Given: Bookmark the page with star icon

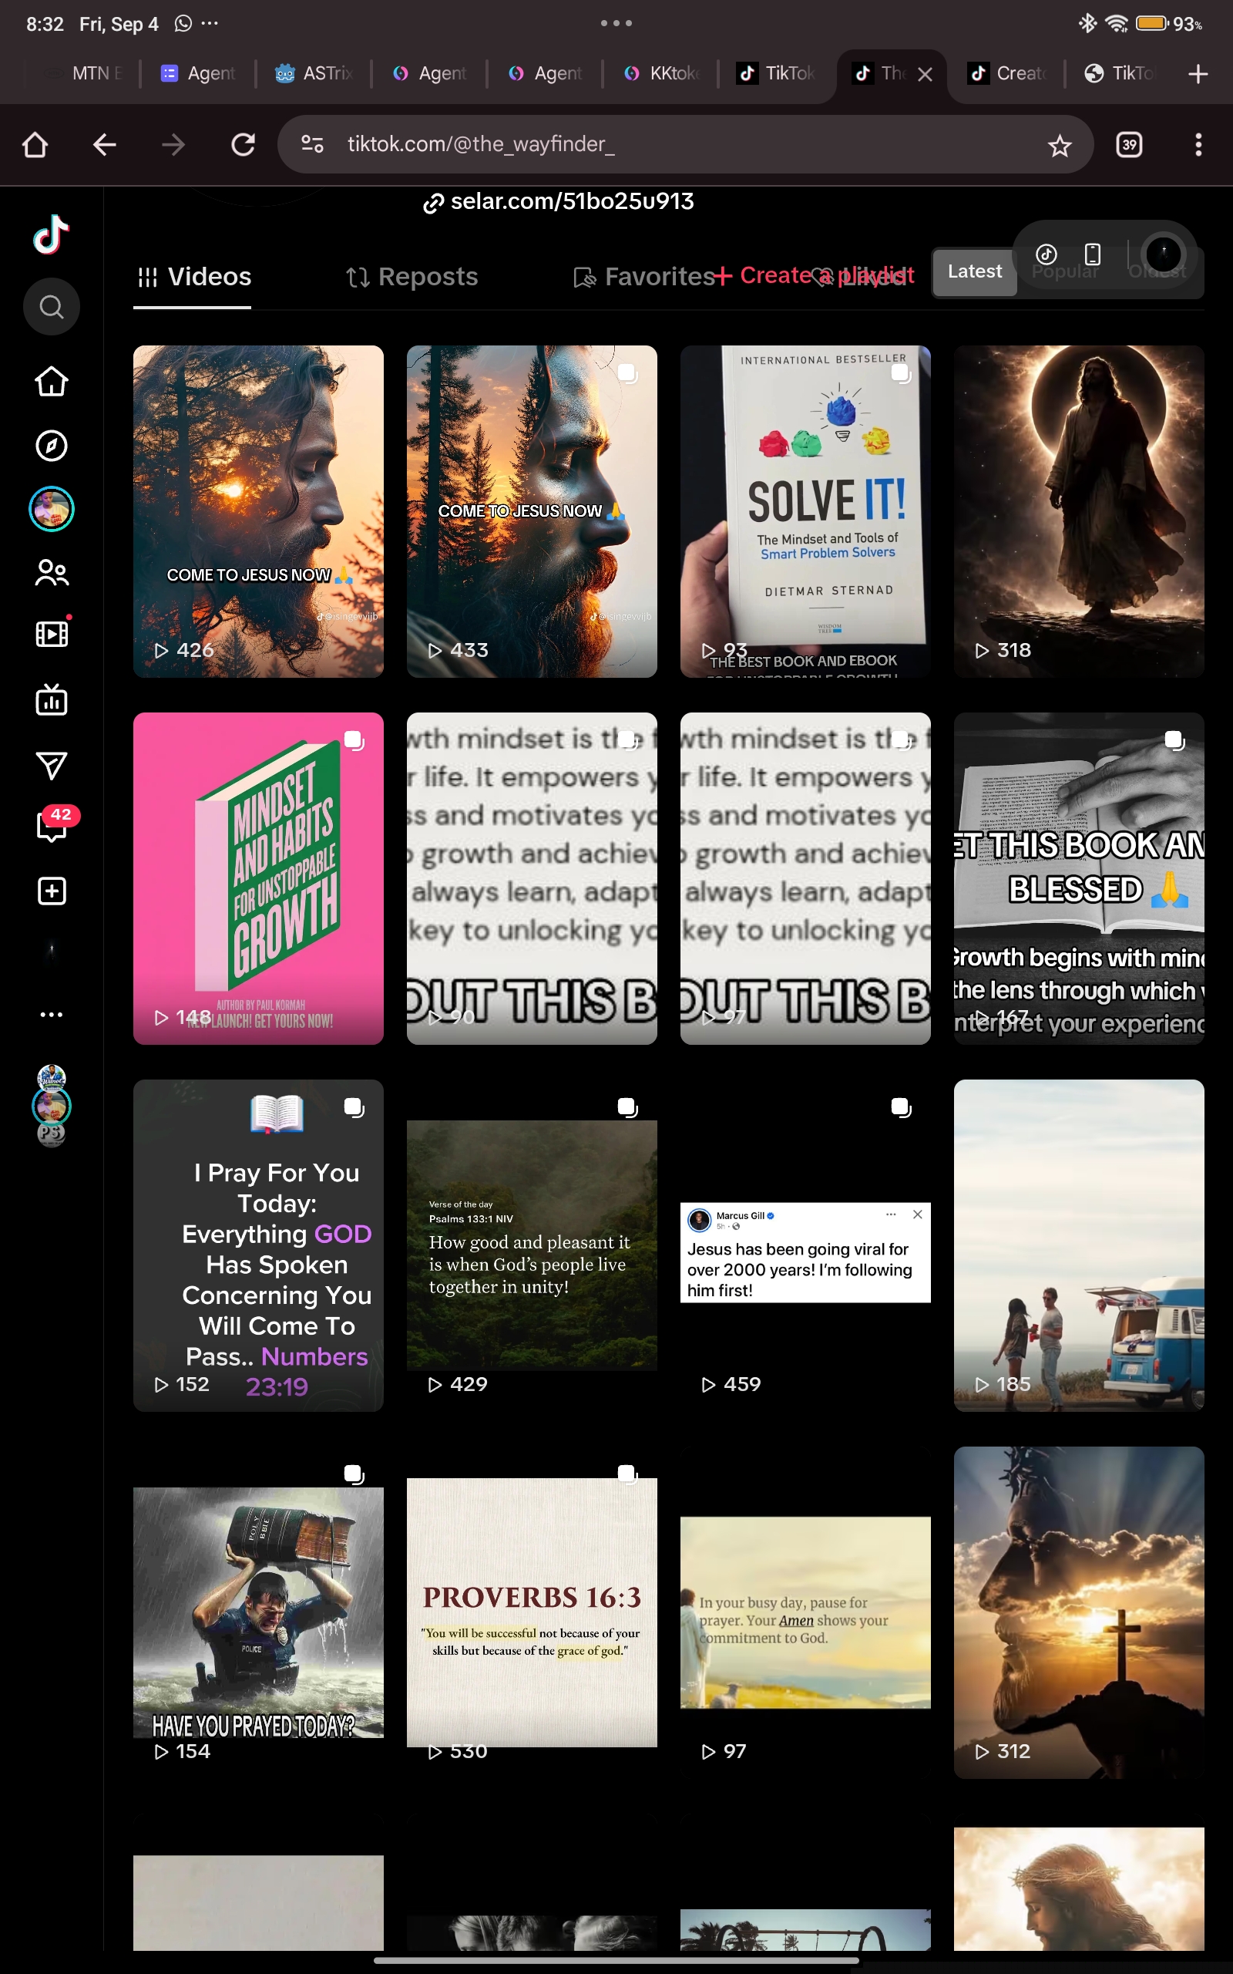Looking at the screenshot, I should (1060, 145).
